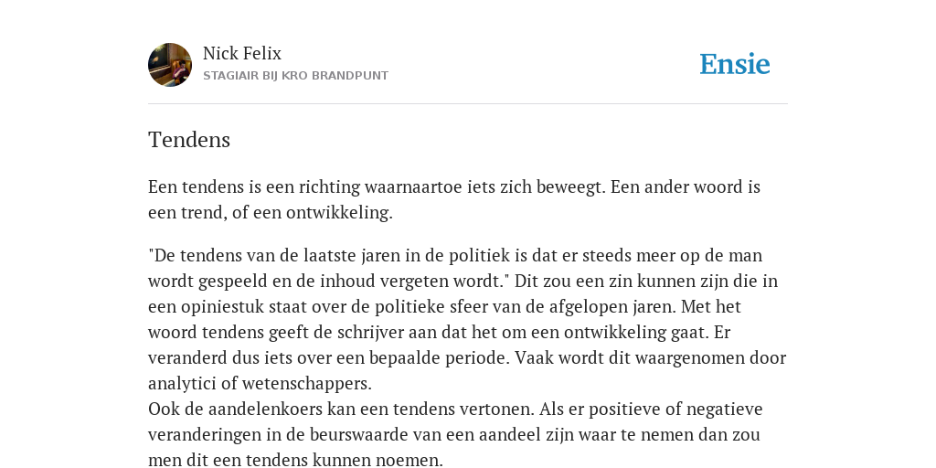
Task: Click the word richting in the first sentence
Action: pyautogui.click(x=329, y=187)
